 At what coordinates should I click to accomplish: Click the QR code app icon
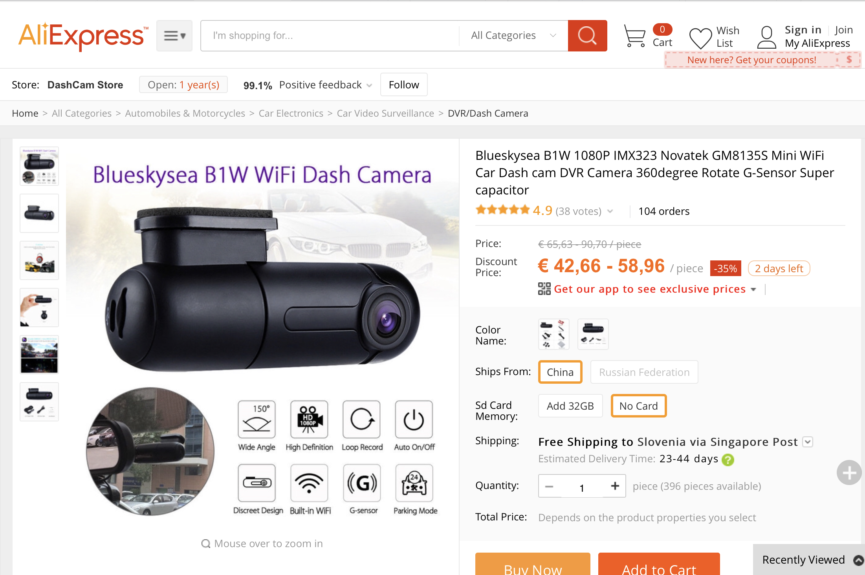[x=544, y=289]
